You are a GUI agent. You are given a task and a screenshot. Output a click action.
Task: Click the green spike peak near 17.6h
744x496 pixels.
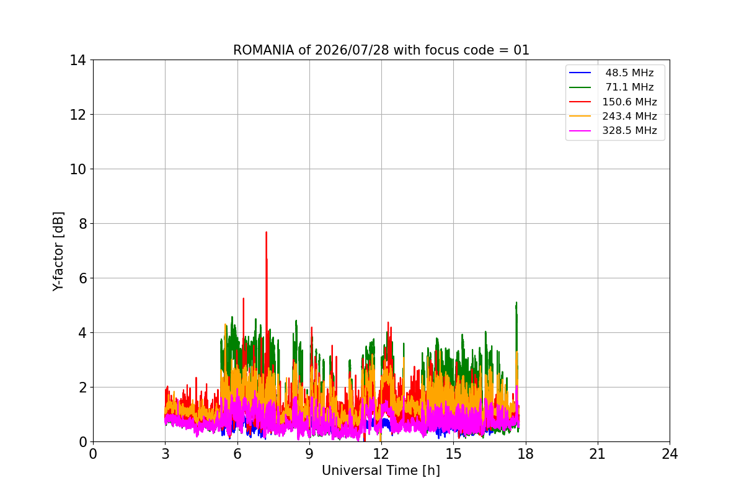pos(516,303)
